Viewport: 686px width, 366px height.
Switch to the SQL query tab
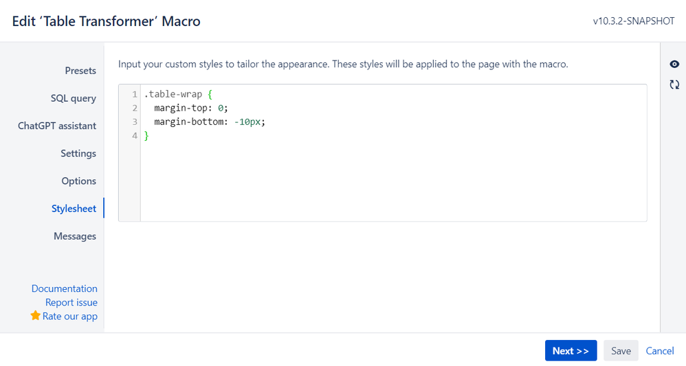74,98
